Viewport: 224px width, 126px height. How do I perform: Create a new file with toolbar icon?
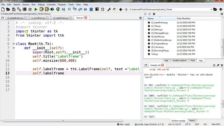point(3,9)
